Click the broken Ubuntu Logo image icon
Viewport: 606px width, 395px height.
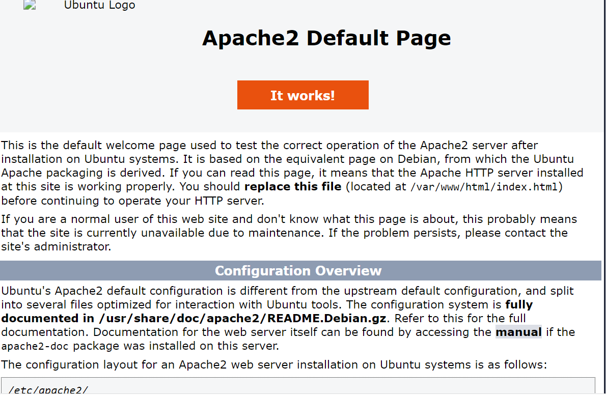click(30, 5)
